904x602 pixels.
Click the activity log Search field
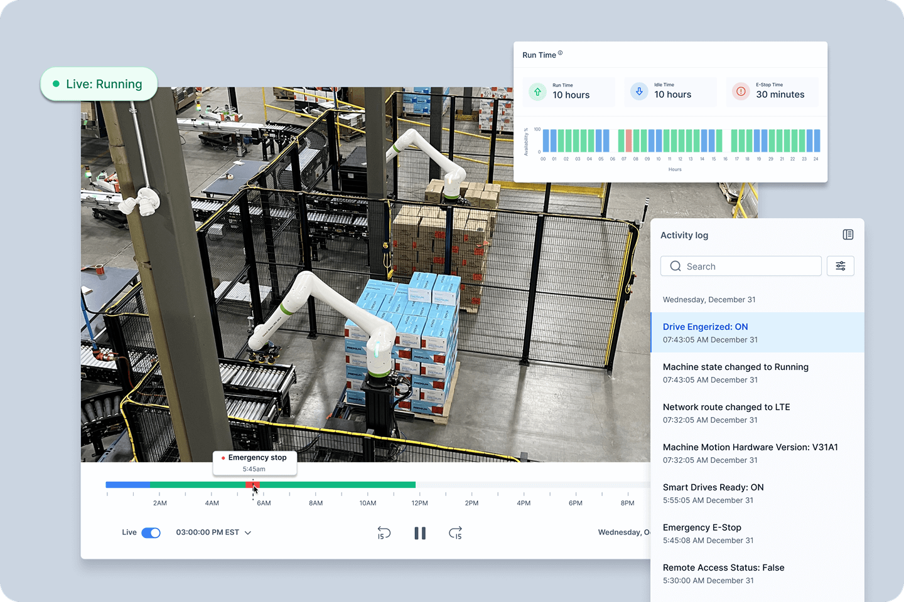click(x=741, y=266)
